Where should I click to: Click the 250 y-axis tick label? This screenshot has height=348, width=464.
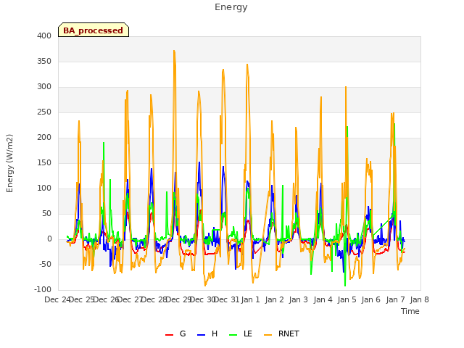[x=44, y=112]
